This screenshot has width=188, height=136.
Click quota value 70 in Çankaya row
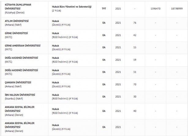[x=135, y=85]
